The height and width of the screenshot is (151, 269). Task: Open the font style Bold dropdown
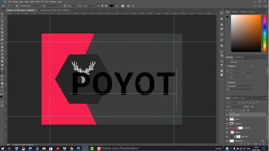pyautogui.click(x=51, y=6)
